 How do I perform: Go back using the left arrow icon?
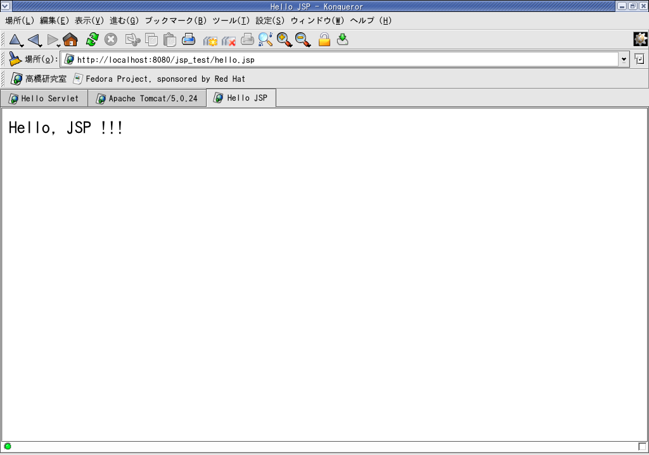tap(34, 40)
